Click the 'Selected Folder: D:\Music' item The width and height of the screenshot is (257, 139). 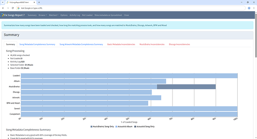[x=22, y=65]
